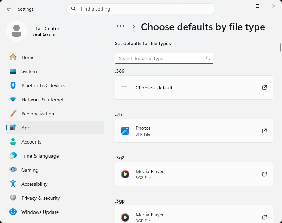Viewport: 282px width, 223px height.
Task: Click the Photos app icon for .3fr
Action: point(125,131)
